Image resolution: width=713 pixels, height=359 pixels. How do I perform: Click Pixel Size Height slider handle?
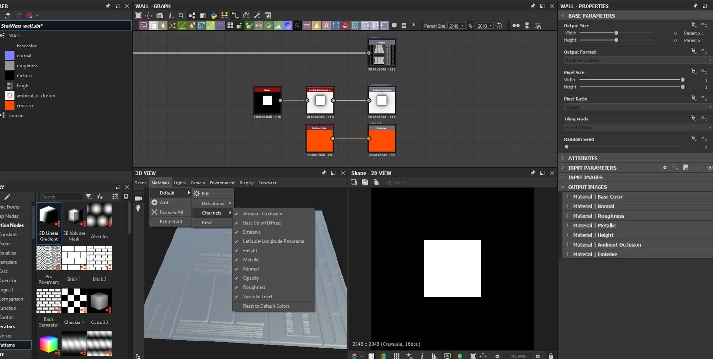pos(683,87)
